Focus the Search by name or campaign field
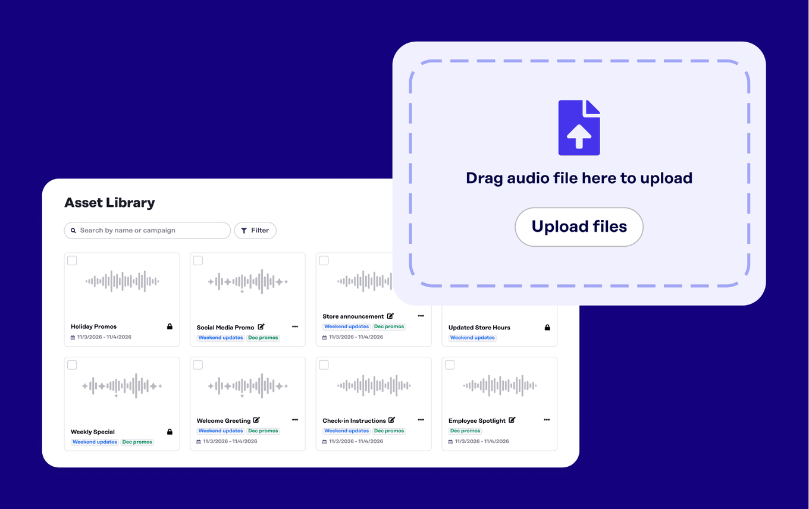This screenshot has height=509, width=809. click(148, 230)
